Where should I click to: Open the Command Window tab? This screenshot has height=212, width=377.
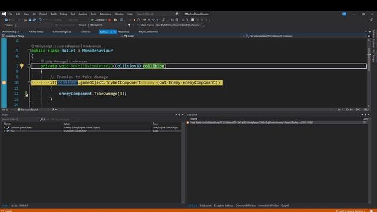point(246,206)
